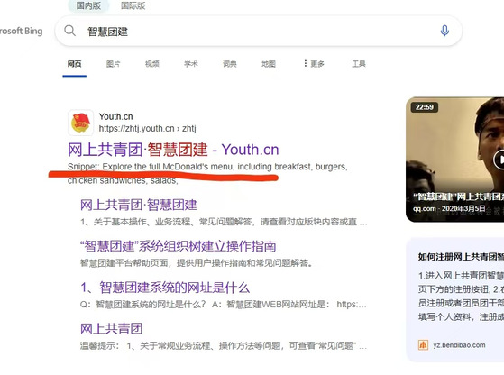Switch to 国内版 search mode
Image resolution: width=504 pixels, height=375 pixels.
[x=88, y=5]
